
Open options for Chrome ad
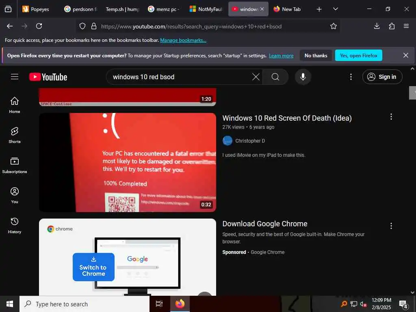click(x=391, y=226)
